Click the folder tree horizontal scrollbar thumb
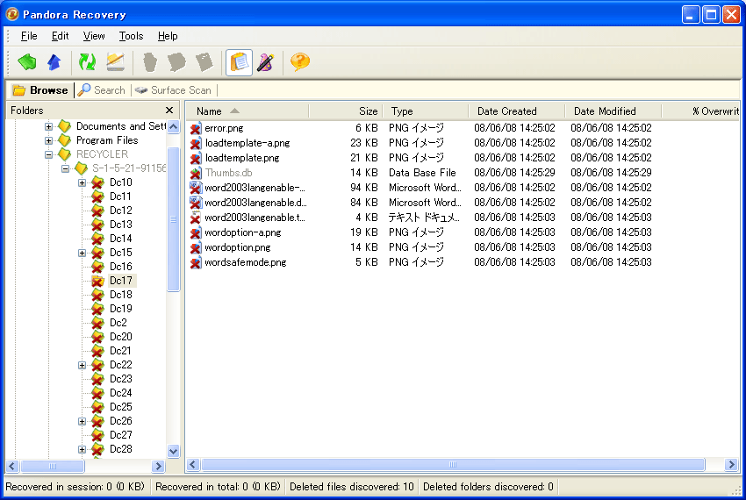 click(53, 466)
